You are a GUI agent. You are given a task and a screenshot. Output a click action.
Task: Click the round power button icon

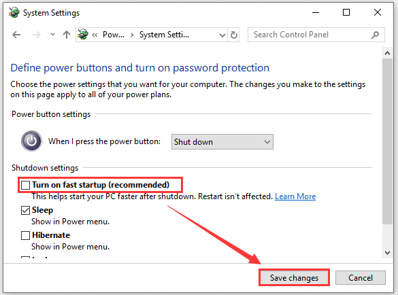tap(31, 141)
